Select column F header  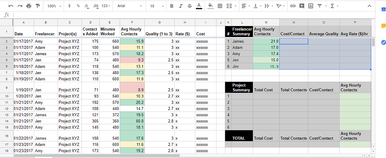[x=132, y=22]
